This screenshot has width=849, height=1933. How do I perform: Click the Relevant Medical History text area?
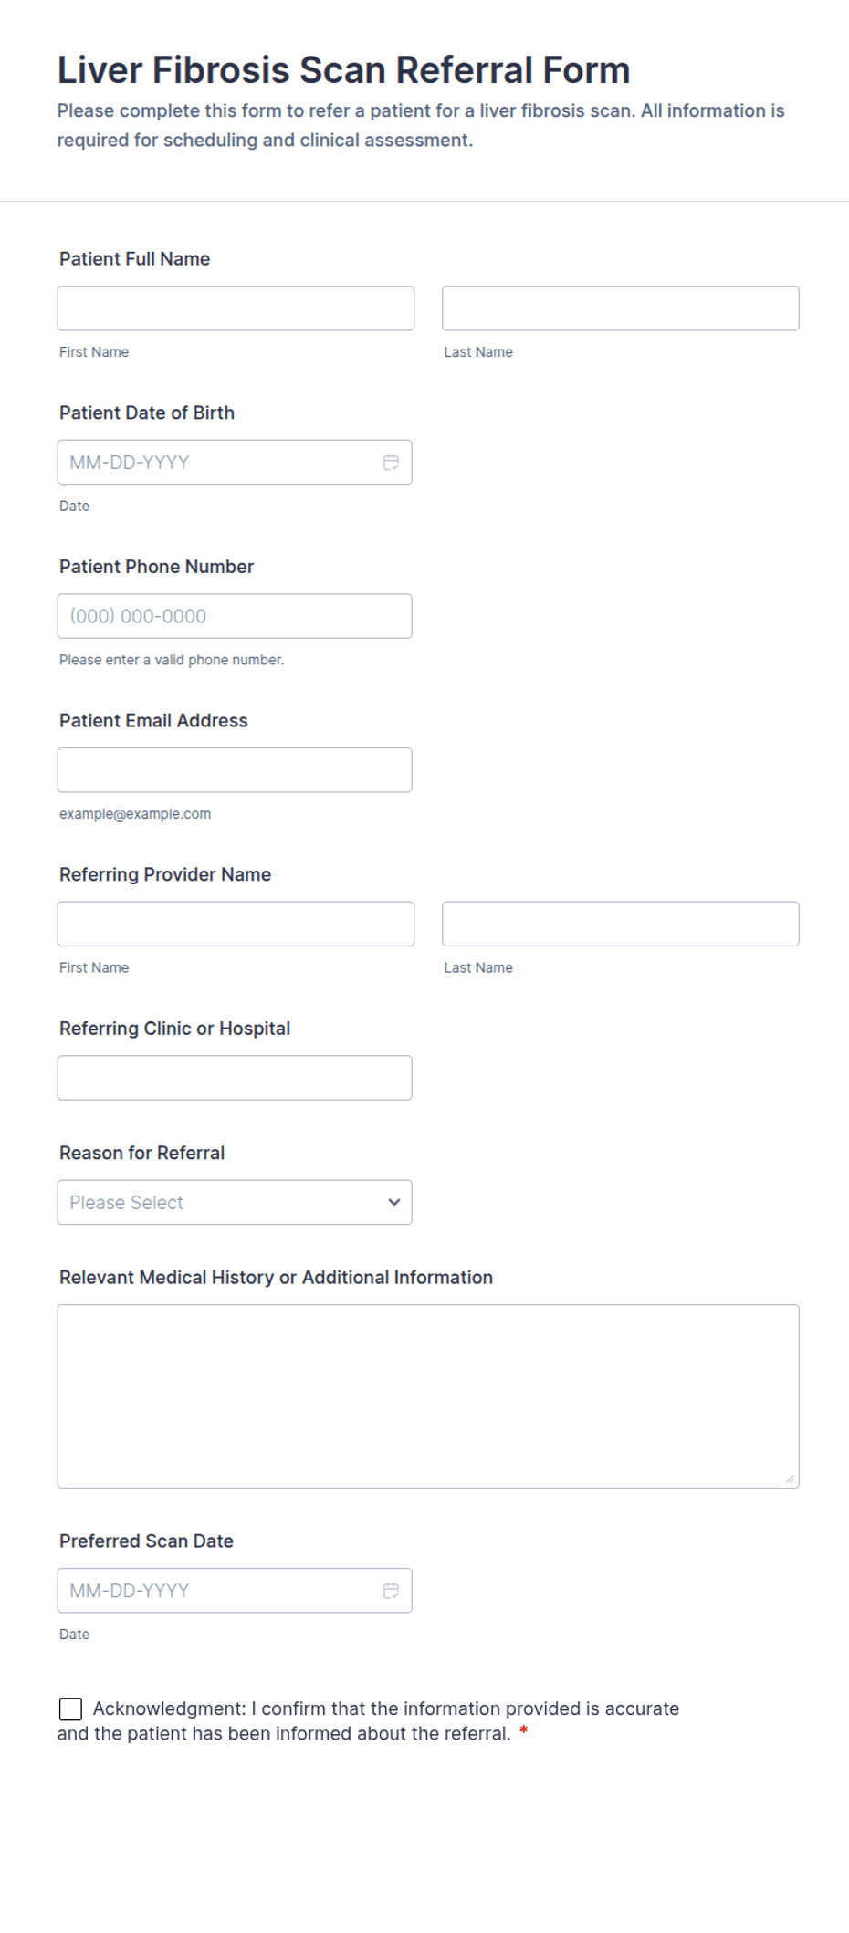tap(428, 1396)
